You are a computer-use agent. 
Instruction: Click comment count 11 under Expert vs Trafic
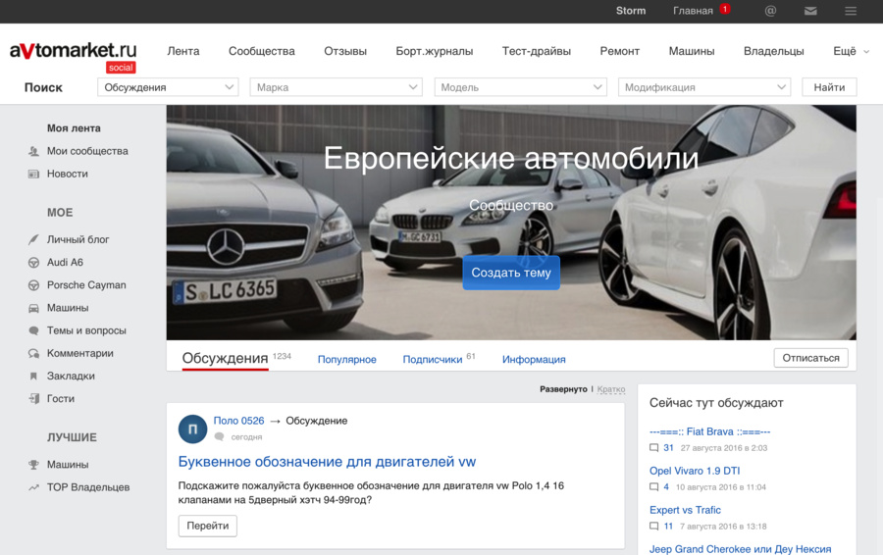[x=668, y=527]
